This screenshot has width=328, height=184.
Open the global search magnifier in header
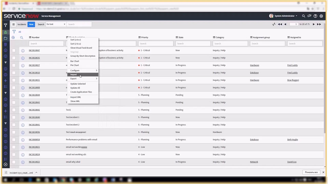pos(303,16)
